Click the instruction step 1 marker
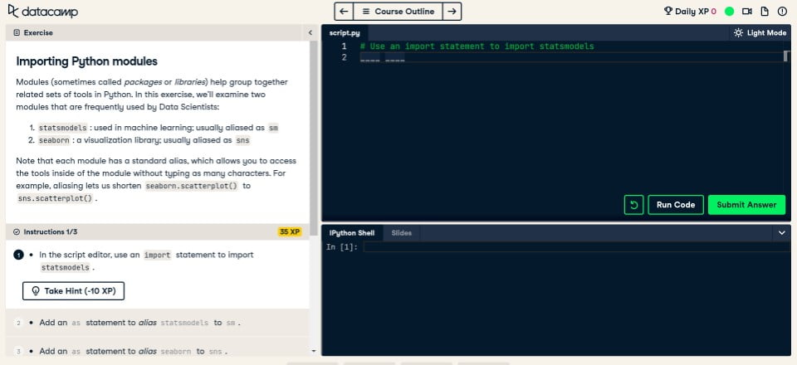The height and width of the screenshot is (365, 797). (18, 255)
